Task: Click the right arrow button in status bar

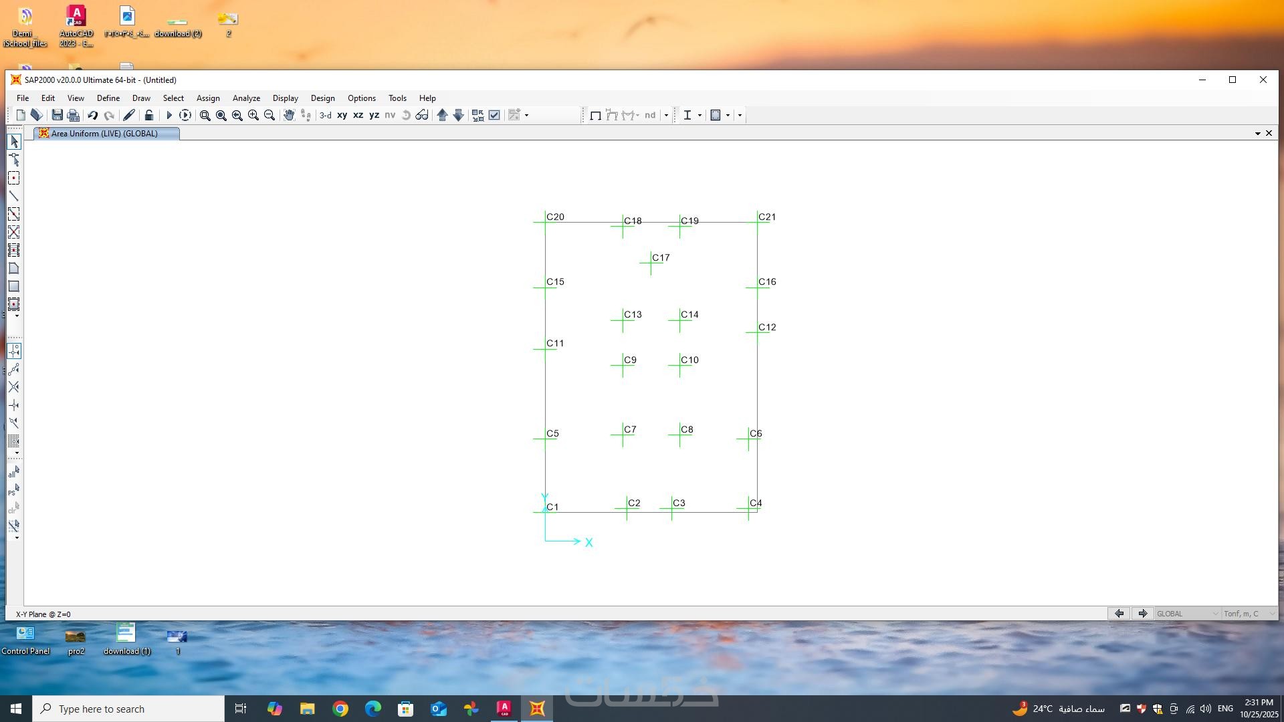Action: click(1143, 614)
